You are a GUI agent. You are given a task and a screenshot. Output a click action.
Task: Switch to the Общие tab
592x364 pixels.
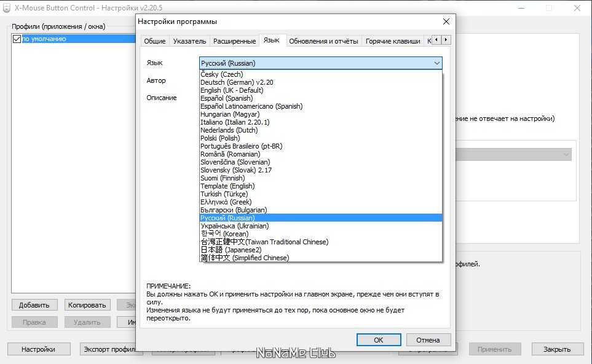[155, 41]
